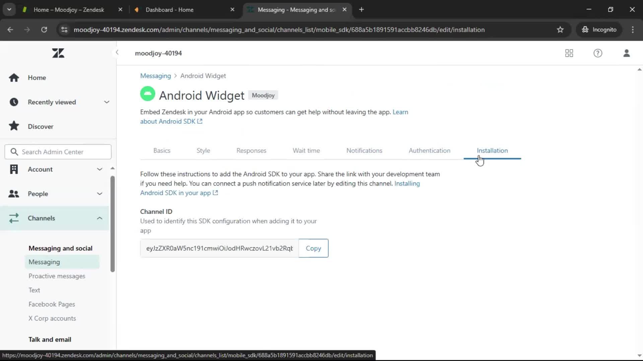Close the Home – Moodjoy – Zendesk tab
Screen dimensions: 643x361
(x=120, y=10)
